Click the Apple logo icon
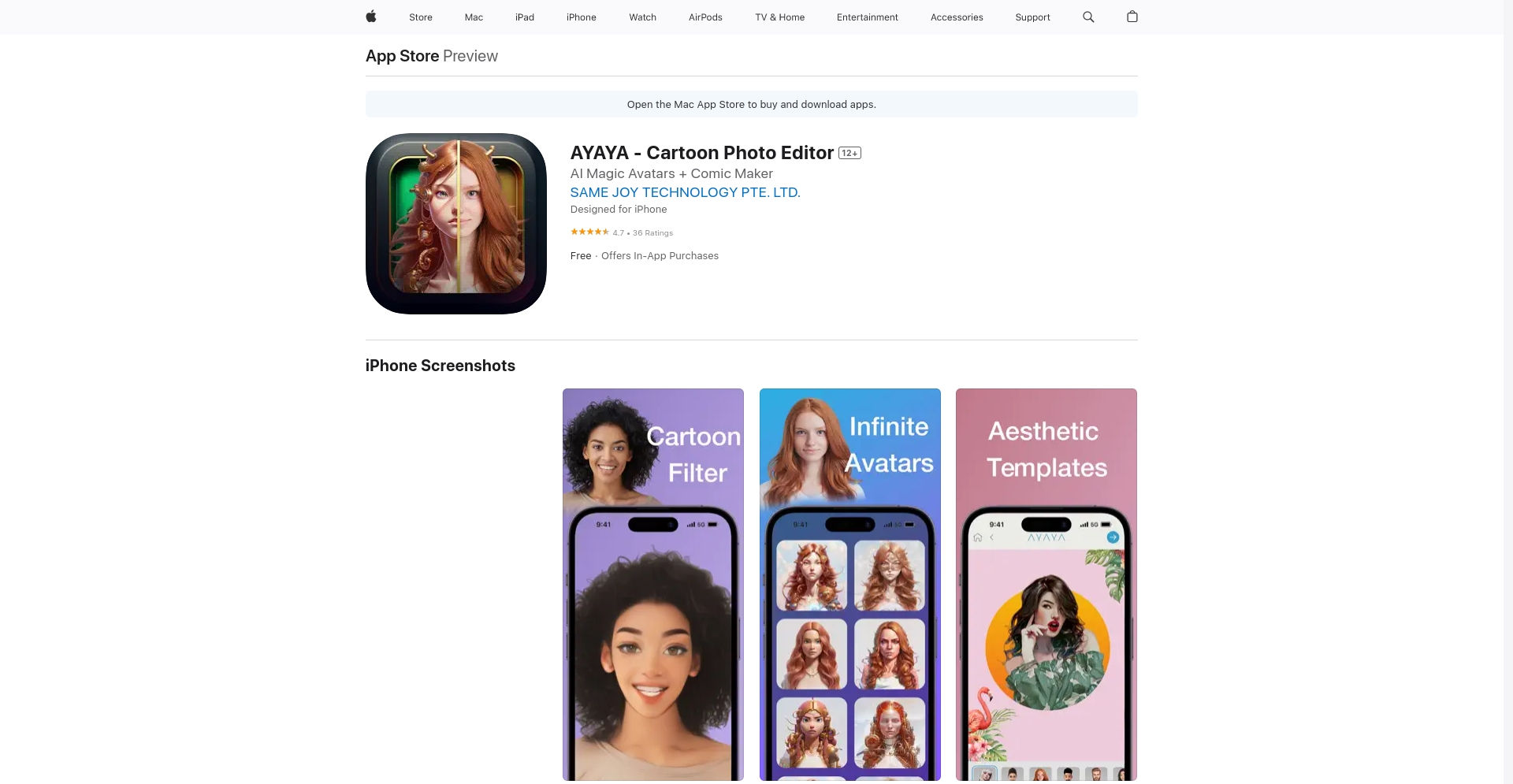The width and height of the screenshot is (1513, 784). tap(371, 17)
